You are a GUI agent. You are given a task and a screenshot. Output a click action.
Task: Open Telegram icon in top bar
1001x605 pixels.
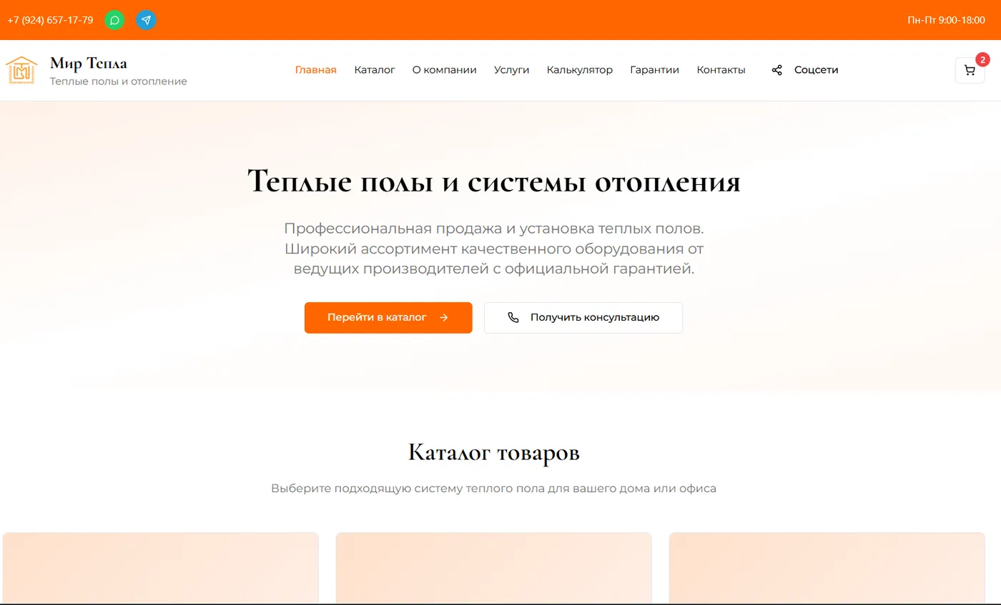pyautogui.click(x=146, y=20)
